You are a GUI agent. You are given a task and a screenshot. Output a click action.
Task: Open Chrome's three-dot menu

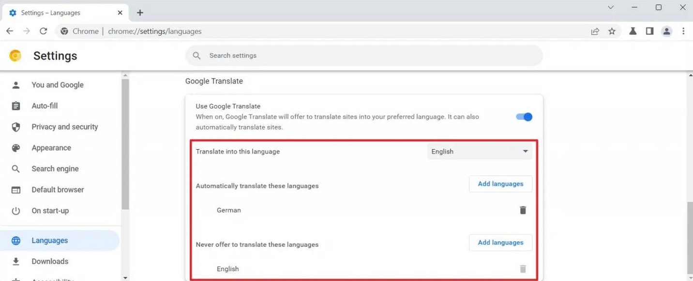pos(683,31)
